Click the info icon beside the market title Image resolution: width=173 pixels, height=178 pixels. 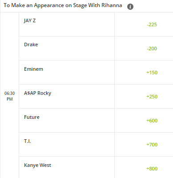tap(130, 7)
